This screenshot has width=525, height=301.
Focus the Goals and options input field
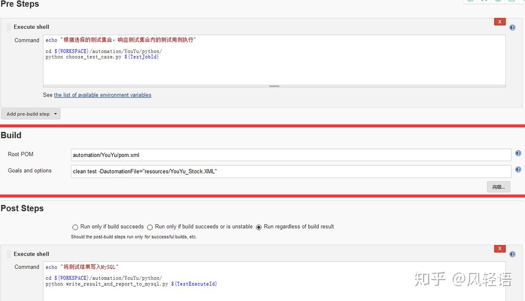(x=291, y=171)
